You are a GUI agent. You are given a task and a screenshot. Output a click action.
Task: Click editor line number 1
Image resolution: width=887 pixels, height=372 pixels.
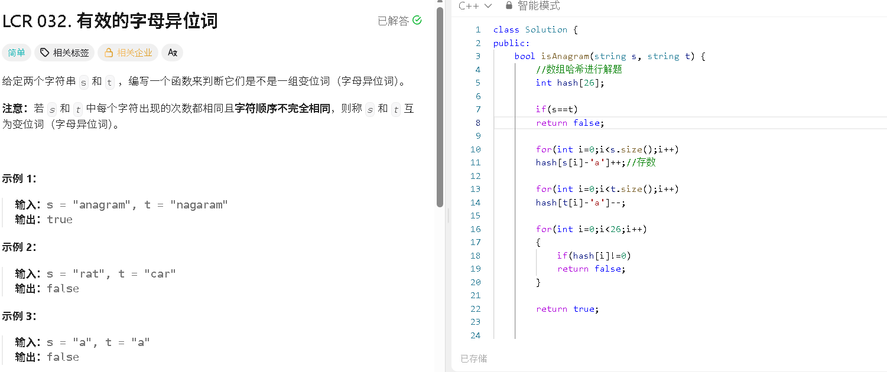(478, 30)
